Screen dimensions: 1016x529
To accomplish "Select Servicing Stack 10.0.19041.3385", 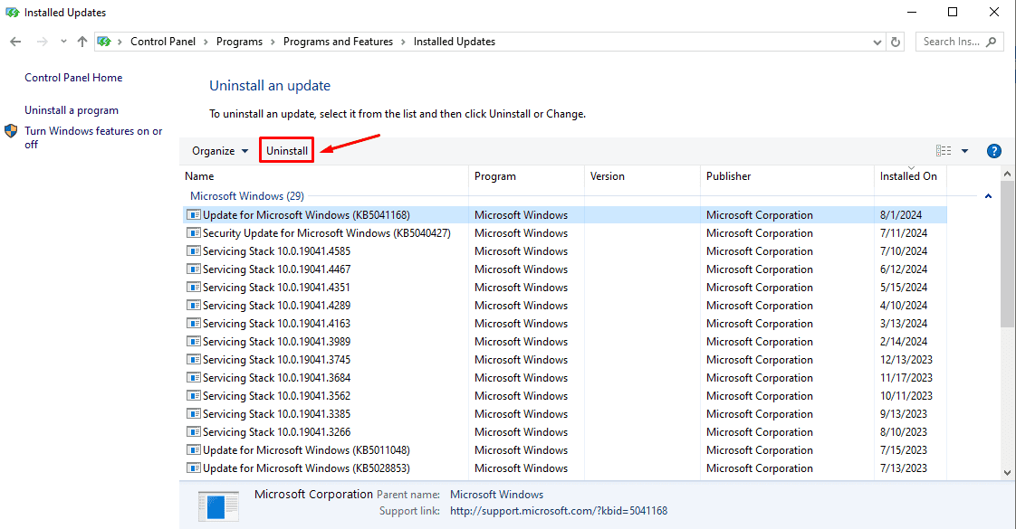I will [x=565, y=414].
